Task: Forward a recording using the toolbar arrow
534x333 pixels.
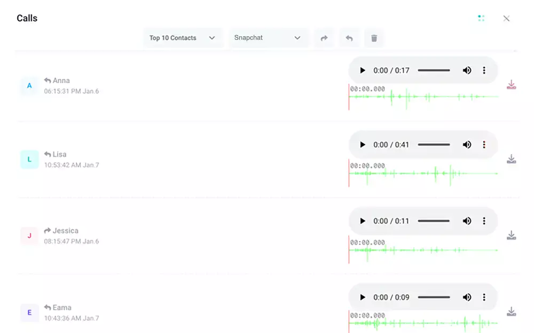Action: pyautogui.click(x=324, y=38)
